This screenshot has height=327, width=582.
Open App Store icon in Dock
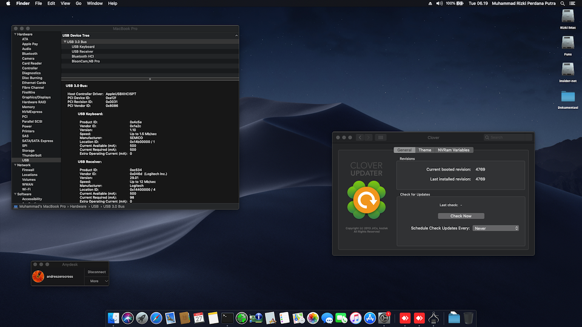(370, 318)
